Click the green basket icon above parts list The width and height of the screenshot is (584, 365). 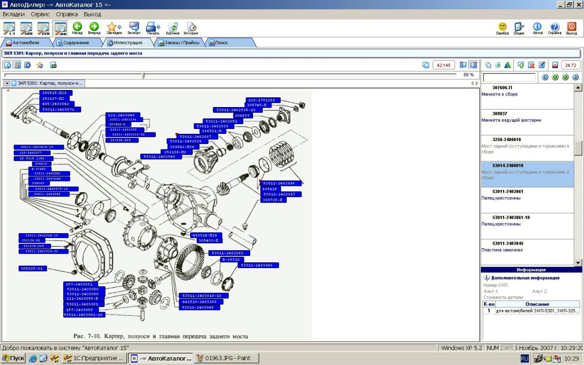click(497, 65)
